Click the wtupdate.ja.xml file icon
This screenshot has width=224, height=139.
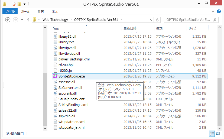click(55, 127)
